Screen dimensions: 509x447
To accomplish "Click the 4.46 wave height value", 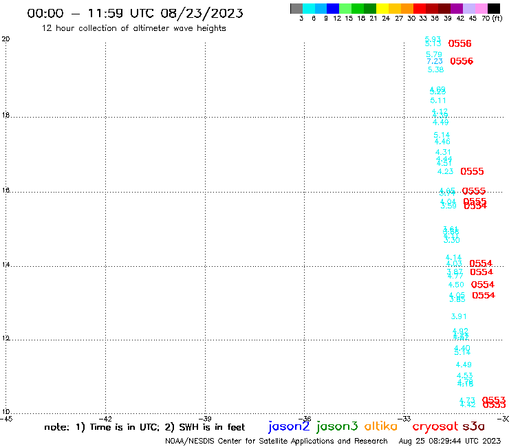I will (x=442, y=142).
